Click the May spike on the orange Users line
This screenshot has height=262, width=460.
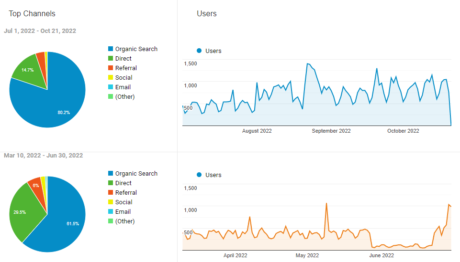click(326, 203)
